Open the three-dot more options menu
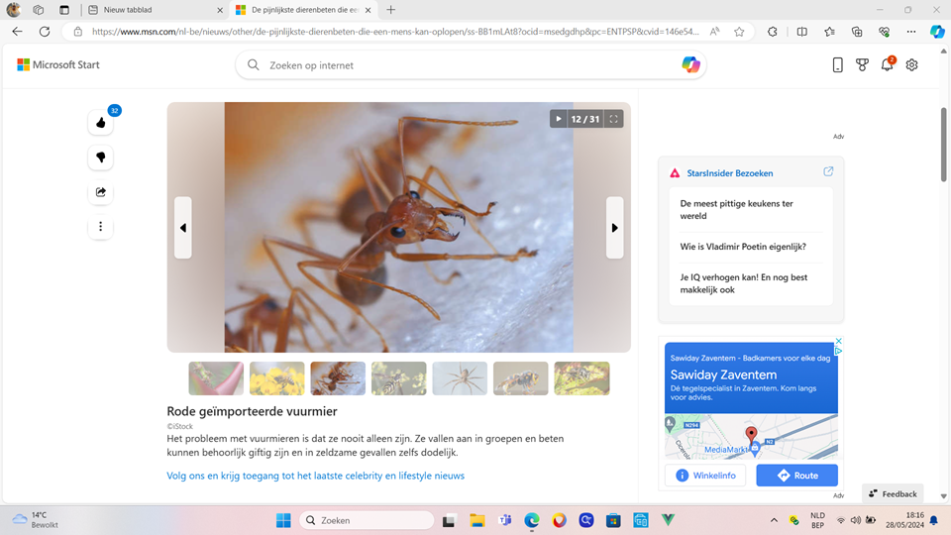Image resolution: width=951 pixels, height=535 pixels. click(x=100, y=227)
